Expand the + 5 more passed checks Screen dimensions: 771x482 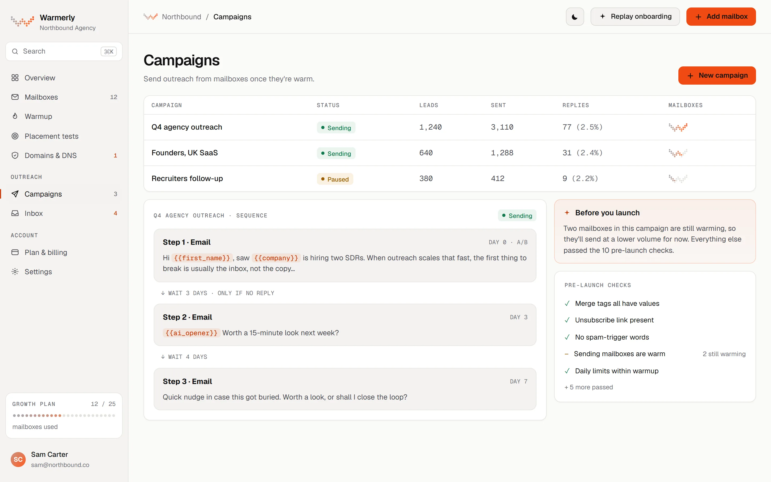588,387
